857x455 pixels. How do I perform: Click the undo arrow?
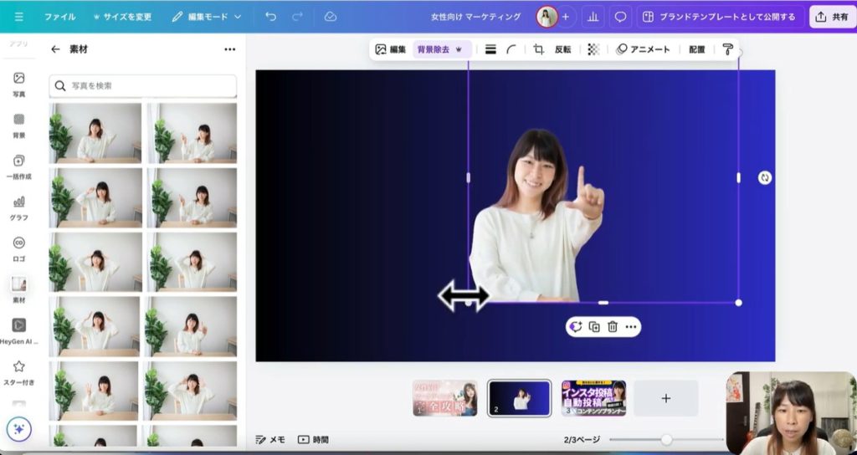[x=270, y=17]
